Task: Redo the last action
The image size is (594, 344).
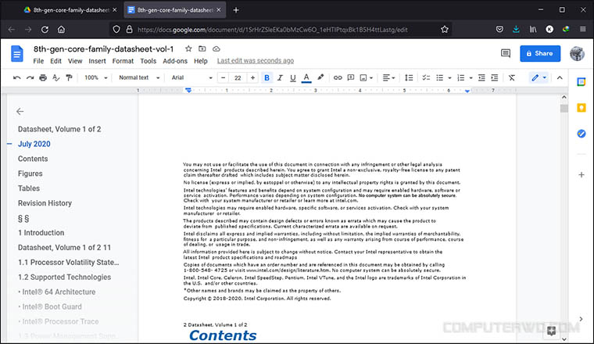Action: [30, 77]
